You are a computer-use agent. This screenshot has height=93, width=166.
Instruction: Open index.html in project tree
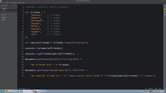click(x=4, y=18)
